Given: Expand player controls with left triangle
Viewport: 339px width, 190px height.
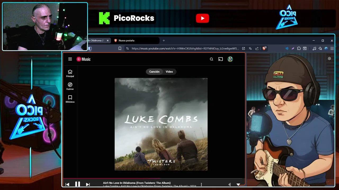Looking at the screenshot, I should pos(229,184).
